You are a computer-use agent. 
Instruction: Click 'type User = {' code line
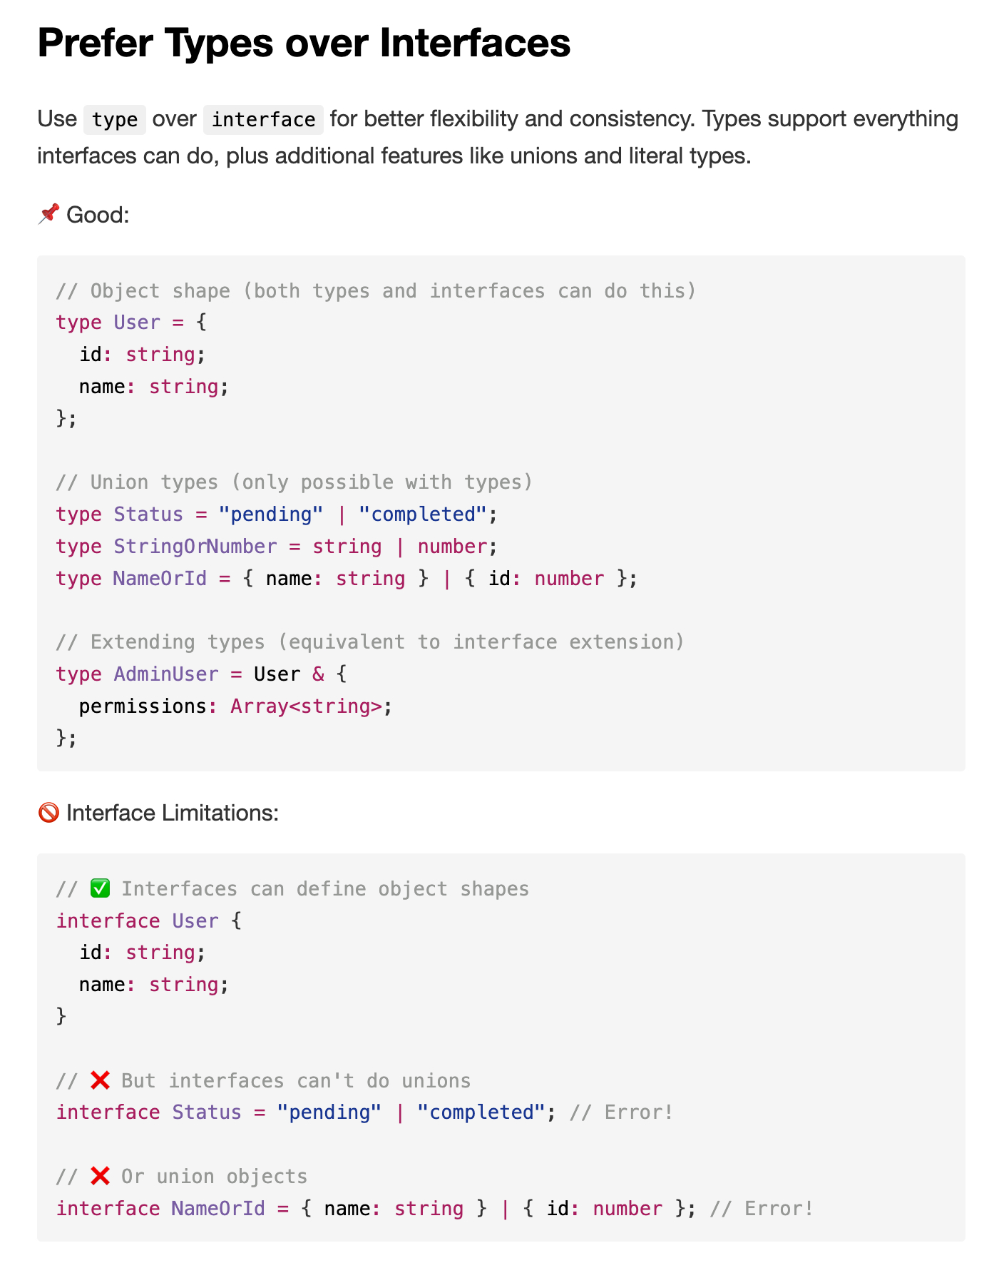[131, 323]
